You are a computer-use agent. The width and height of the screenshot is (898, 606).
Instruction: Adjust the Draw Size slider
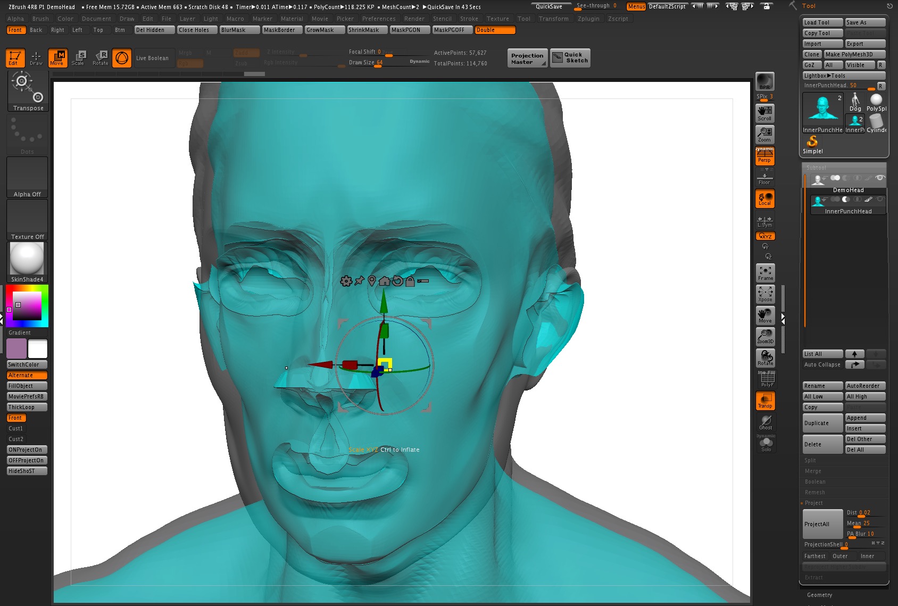388,63
